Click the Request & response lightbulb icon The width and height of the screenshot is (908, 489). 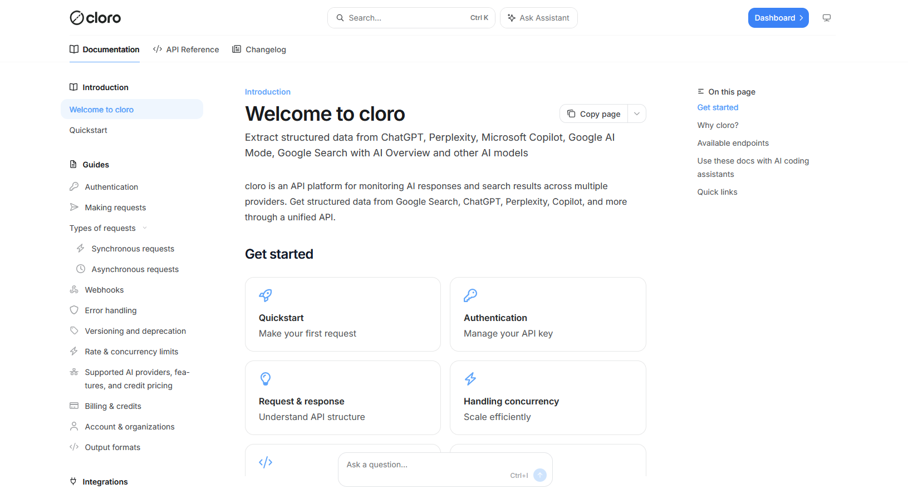pos(266,379)
